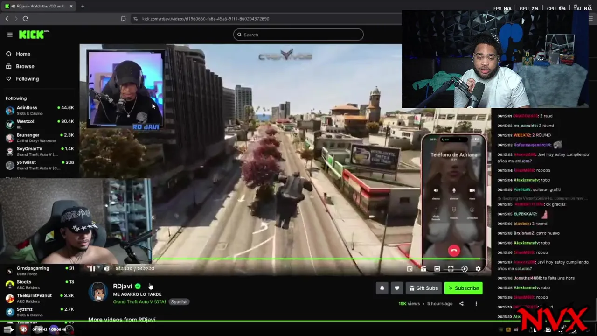Viewport: 597px width, 336px height.
Task: Open the Kick hamburger menu
Action: (10, 35)
